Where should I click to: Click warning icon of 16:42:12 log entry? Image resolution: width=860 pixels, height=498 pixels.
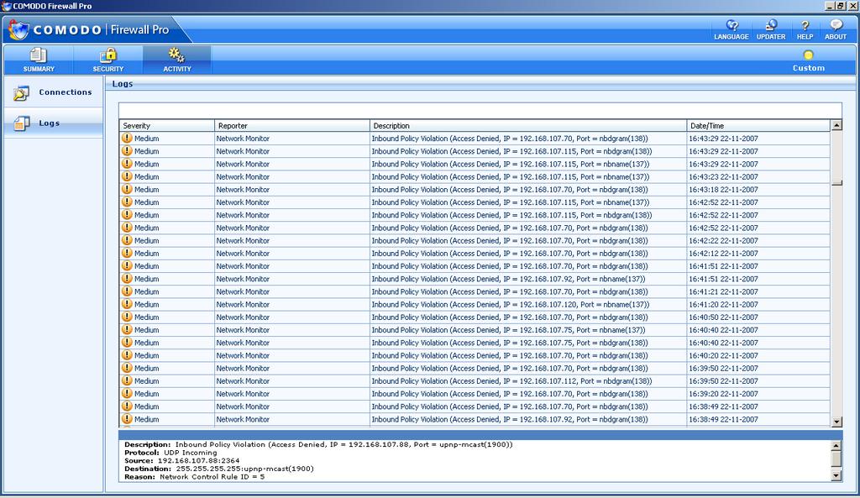point(127,252)
